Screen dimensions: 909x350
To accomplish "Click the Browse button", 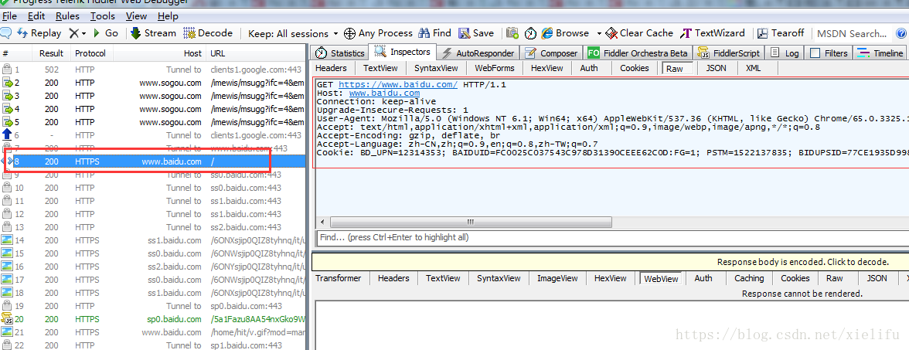I will pyautogui.click(x=565, y=33).
